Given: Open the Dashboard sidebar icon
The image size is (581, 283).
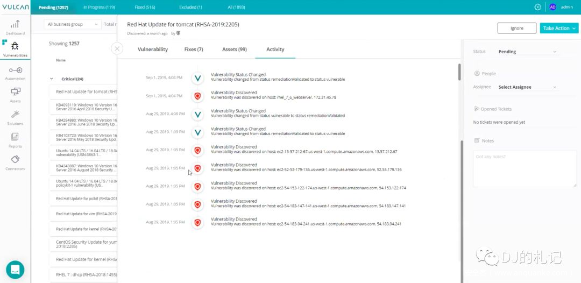Looking at the screenshot, I should click(15, 26).
